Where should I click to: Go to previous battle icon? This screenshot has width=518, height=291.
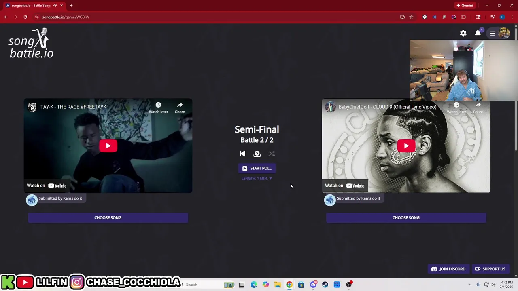[242, 154]
